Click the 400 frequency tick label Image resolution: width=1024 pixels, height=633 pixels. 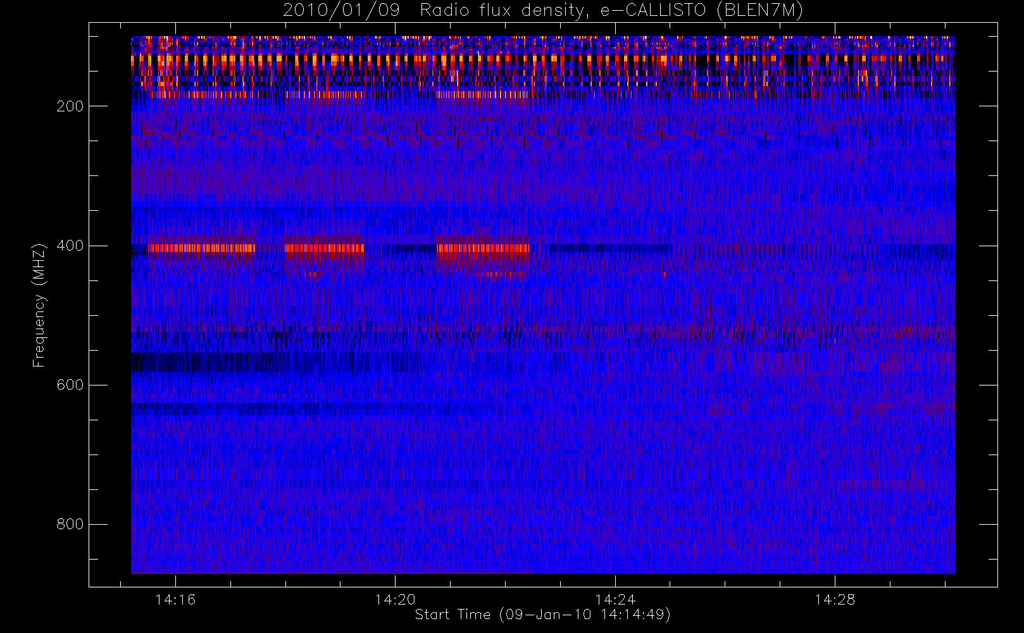pyautogui.click(x=70, y=246)
